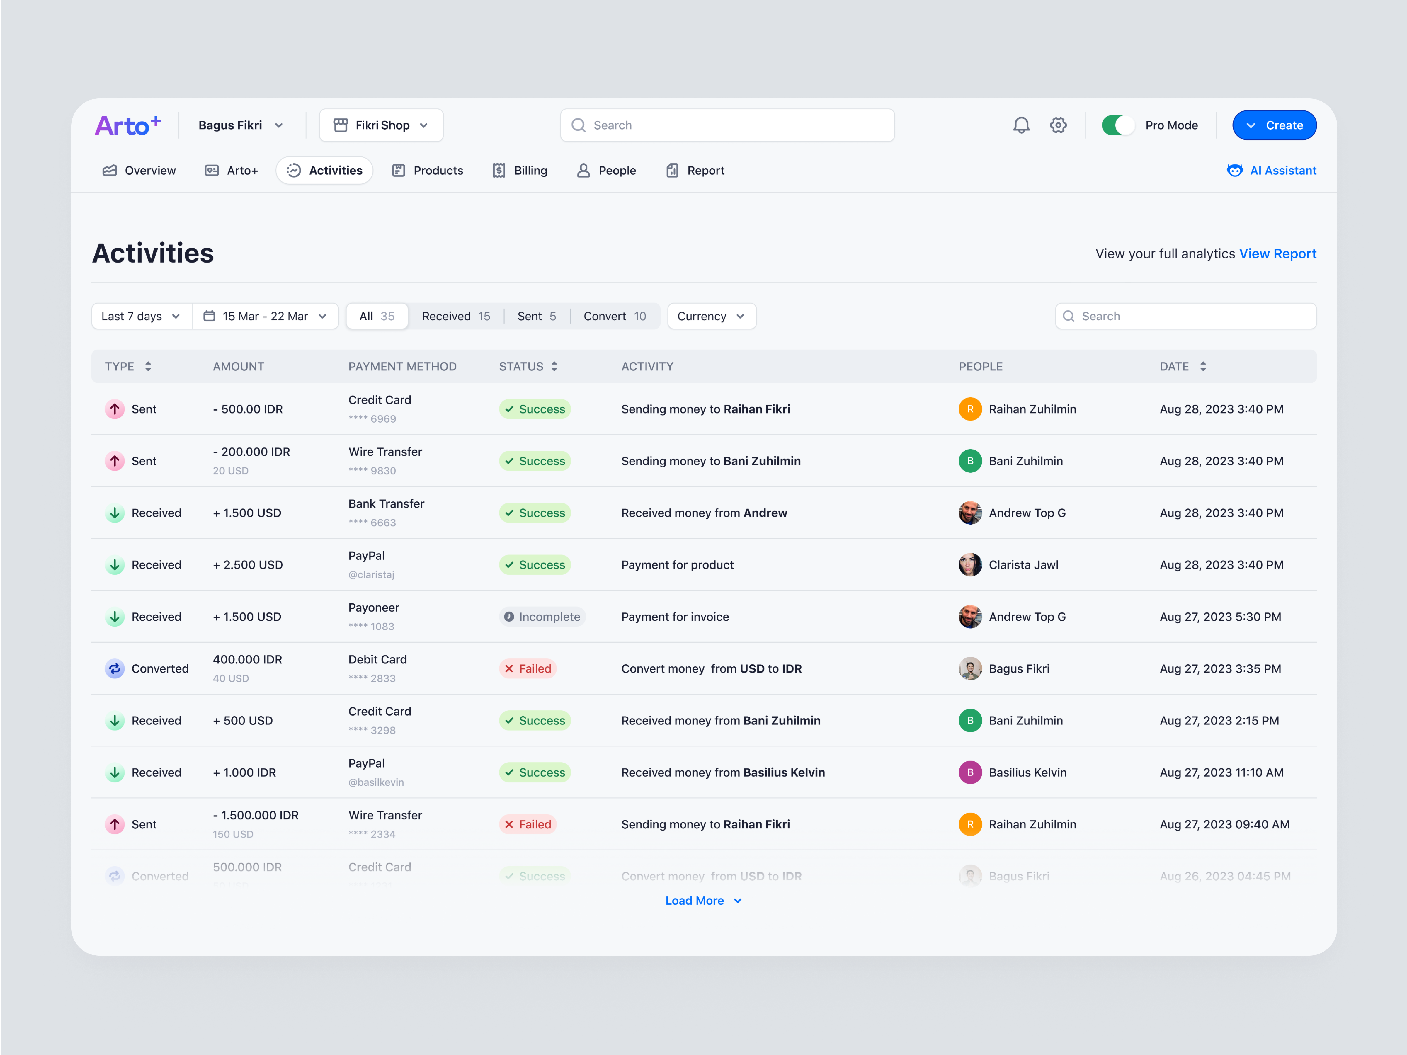Click the Load More button

pos(703,900)
